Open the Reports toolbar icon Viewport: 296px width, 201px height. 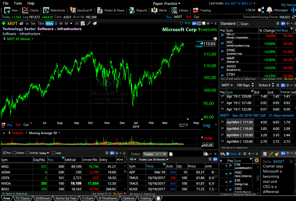(x=138, y=10)
